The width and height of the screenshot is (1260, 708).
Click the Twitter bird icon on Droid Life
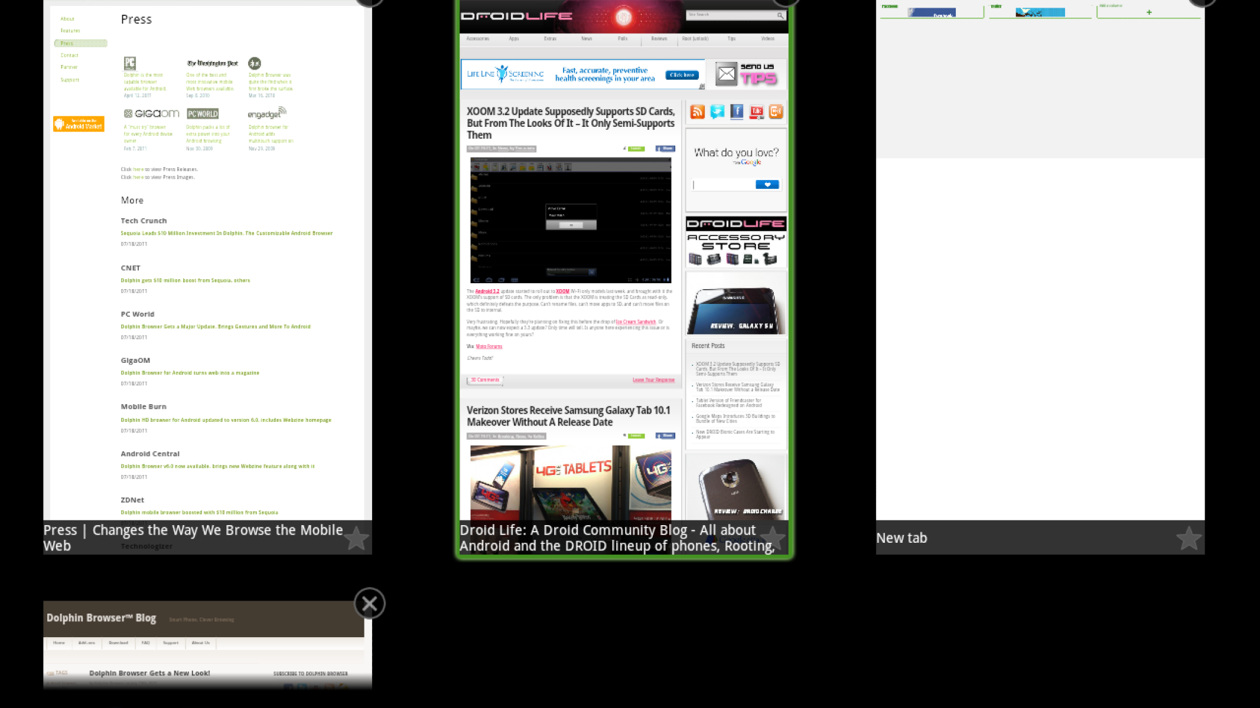click(x=717, y=112)
